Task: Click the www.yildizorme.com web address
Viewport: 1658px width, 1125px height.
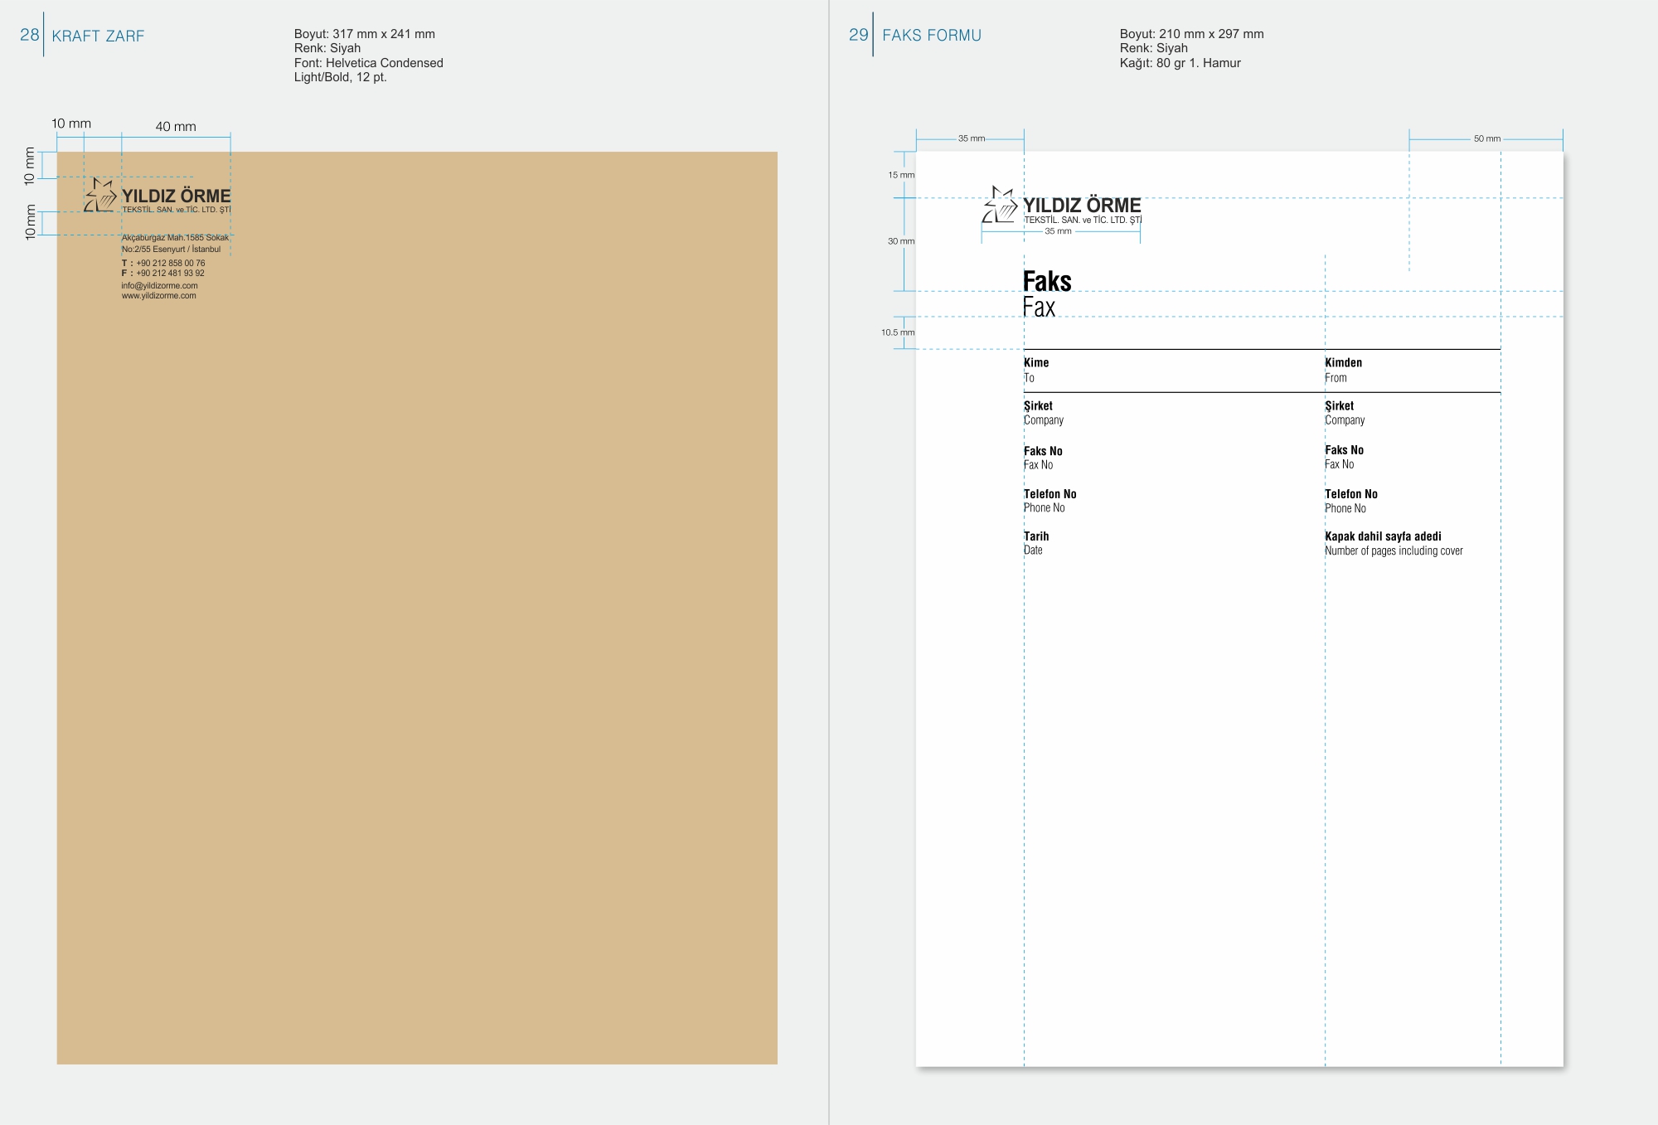Action: pos(158,296)
